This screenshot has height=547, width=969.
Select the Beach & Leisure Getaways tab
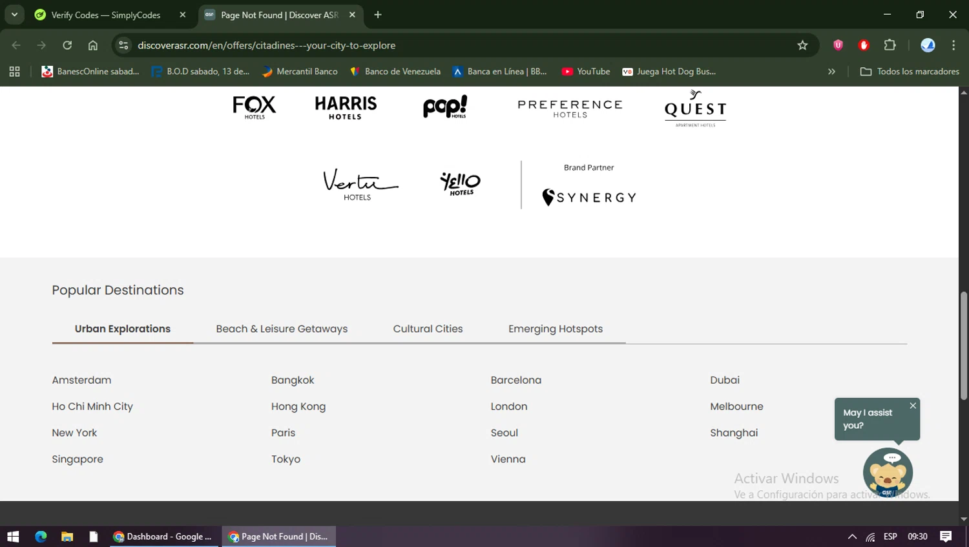(282, 329)
